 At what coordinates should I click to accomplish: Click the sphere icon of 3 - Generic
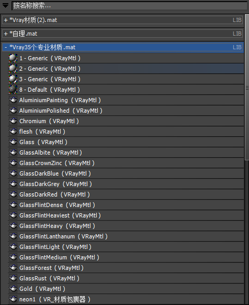pos(13,79)
